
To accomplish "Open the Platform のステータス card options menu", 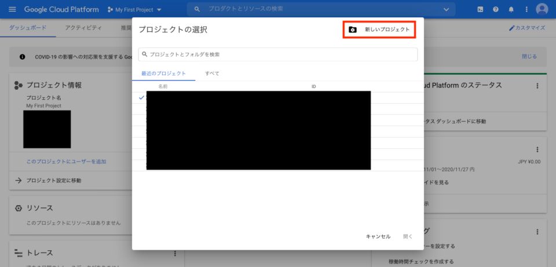I will (x=537, y=86).
